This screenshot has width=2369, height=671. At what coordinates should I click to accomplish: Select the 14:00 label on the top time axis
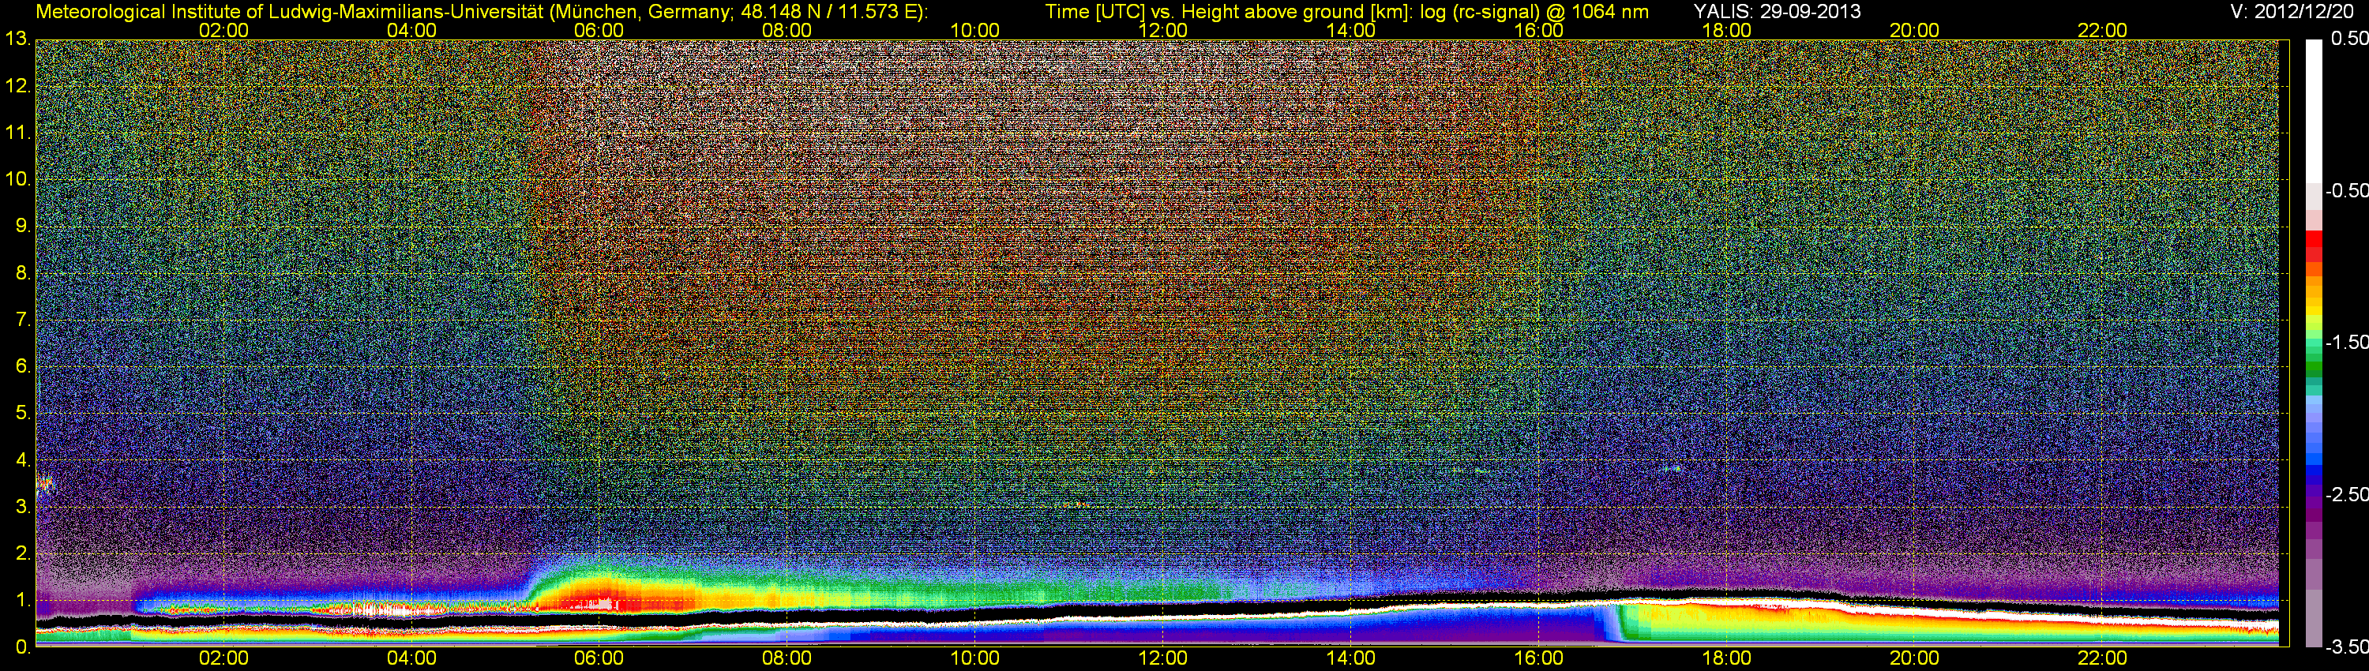[1351, 30]
